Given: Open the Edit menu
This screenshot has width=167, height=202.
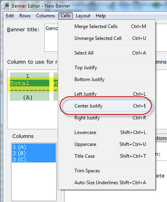Looking at the screenshot, I should tap(10, 16).
